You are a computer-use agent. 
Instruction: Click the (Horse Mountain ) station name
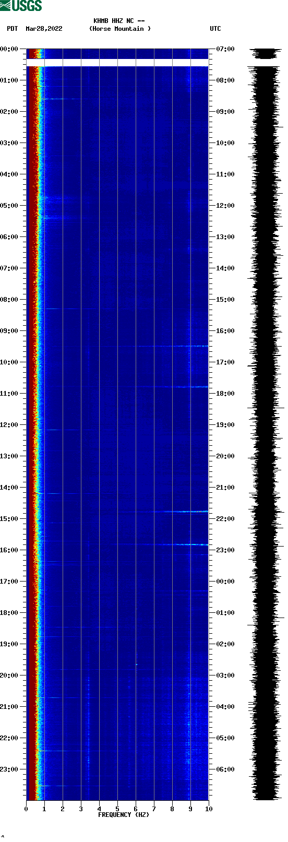(120, 29)
